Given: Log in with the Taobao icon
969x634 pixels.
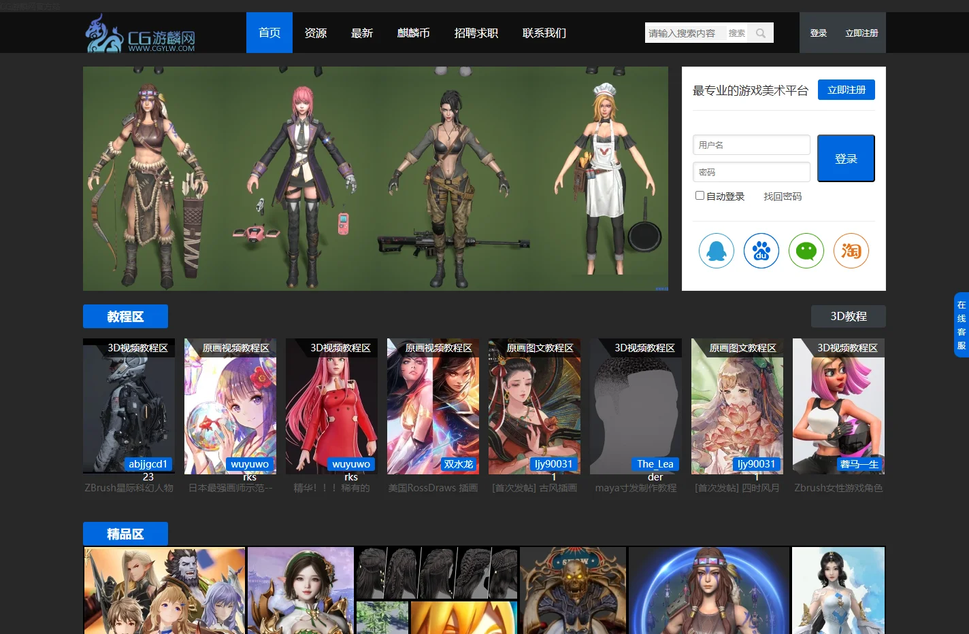Looking at the screenshot, I should pyautogui.click(x=851, y=251).
